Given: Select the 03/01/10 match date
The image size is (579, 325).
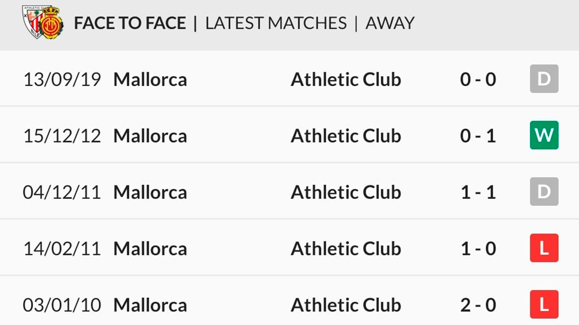Looking at the screenshot, I should 62,305.
